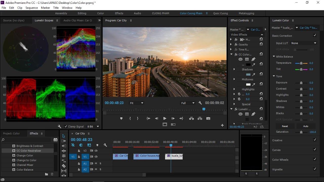The width and height of the screenshot is (324, 182).
Task: Click the Reset button in Lumetri Color
Action: pos(285,126)
